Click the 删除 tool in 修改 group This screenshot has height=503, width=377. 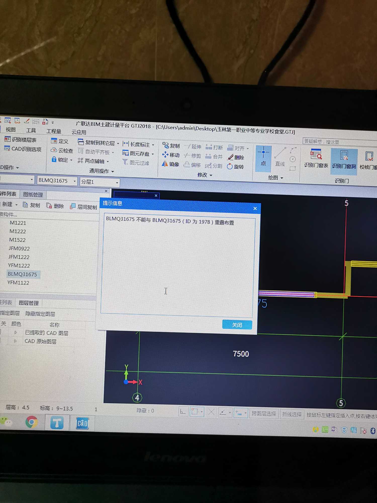click(x=236, y=157)
